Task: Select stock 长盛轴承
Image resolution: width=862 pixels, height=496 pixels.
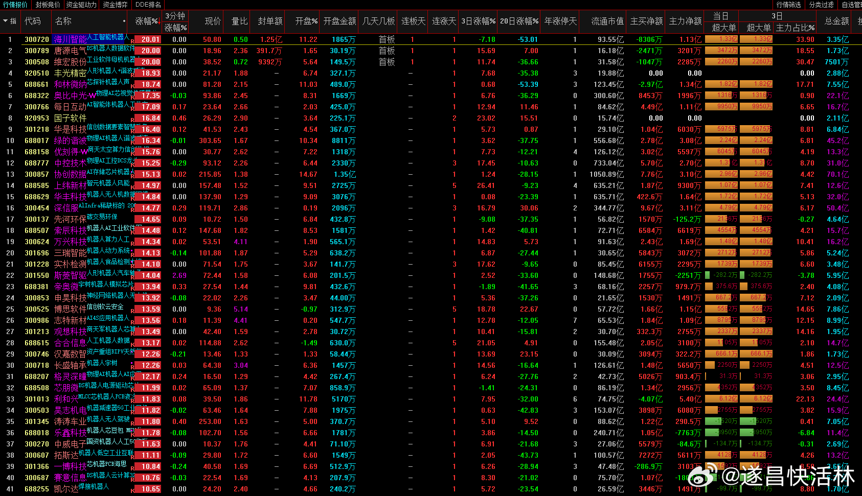Action: [x=71, y=365]
